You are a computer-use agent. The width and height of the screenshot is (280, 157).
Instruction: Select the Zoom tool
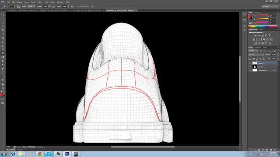pyautogui.click(x=3, y=88)
